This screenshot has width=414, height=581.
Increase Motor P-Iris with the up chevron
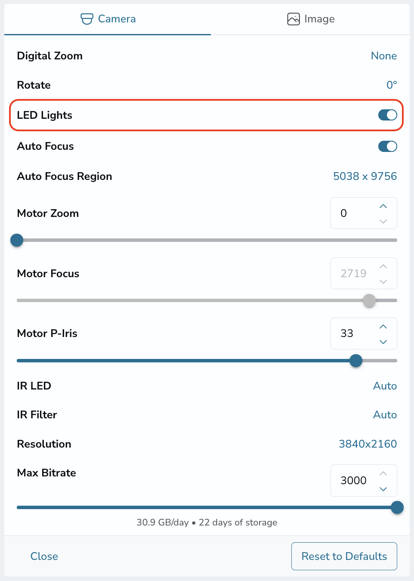(x=383, y=327)
